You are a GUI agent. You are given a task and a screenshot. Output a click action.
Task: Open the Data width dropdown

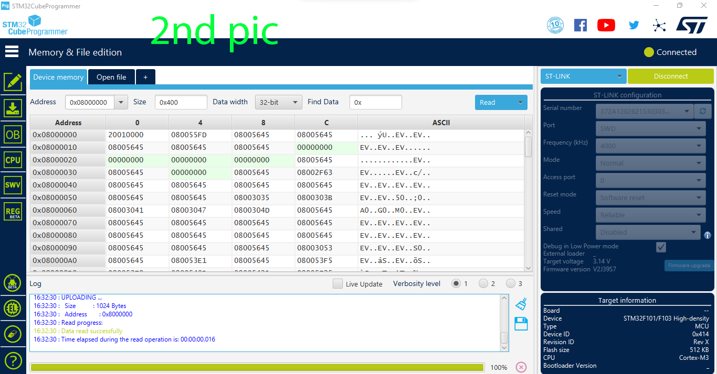pyautogui.click(x=278, y=102)
